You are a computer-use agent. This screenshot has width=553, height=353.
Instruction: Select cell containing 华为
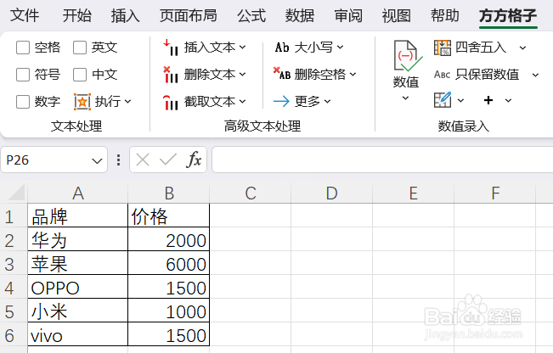coord(78,240)
